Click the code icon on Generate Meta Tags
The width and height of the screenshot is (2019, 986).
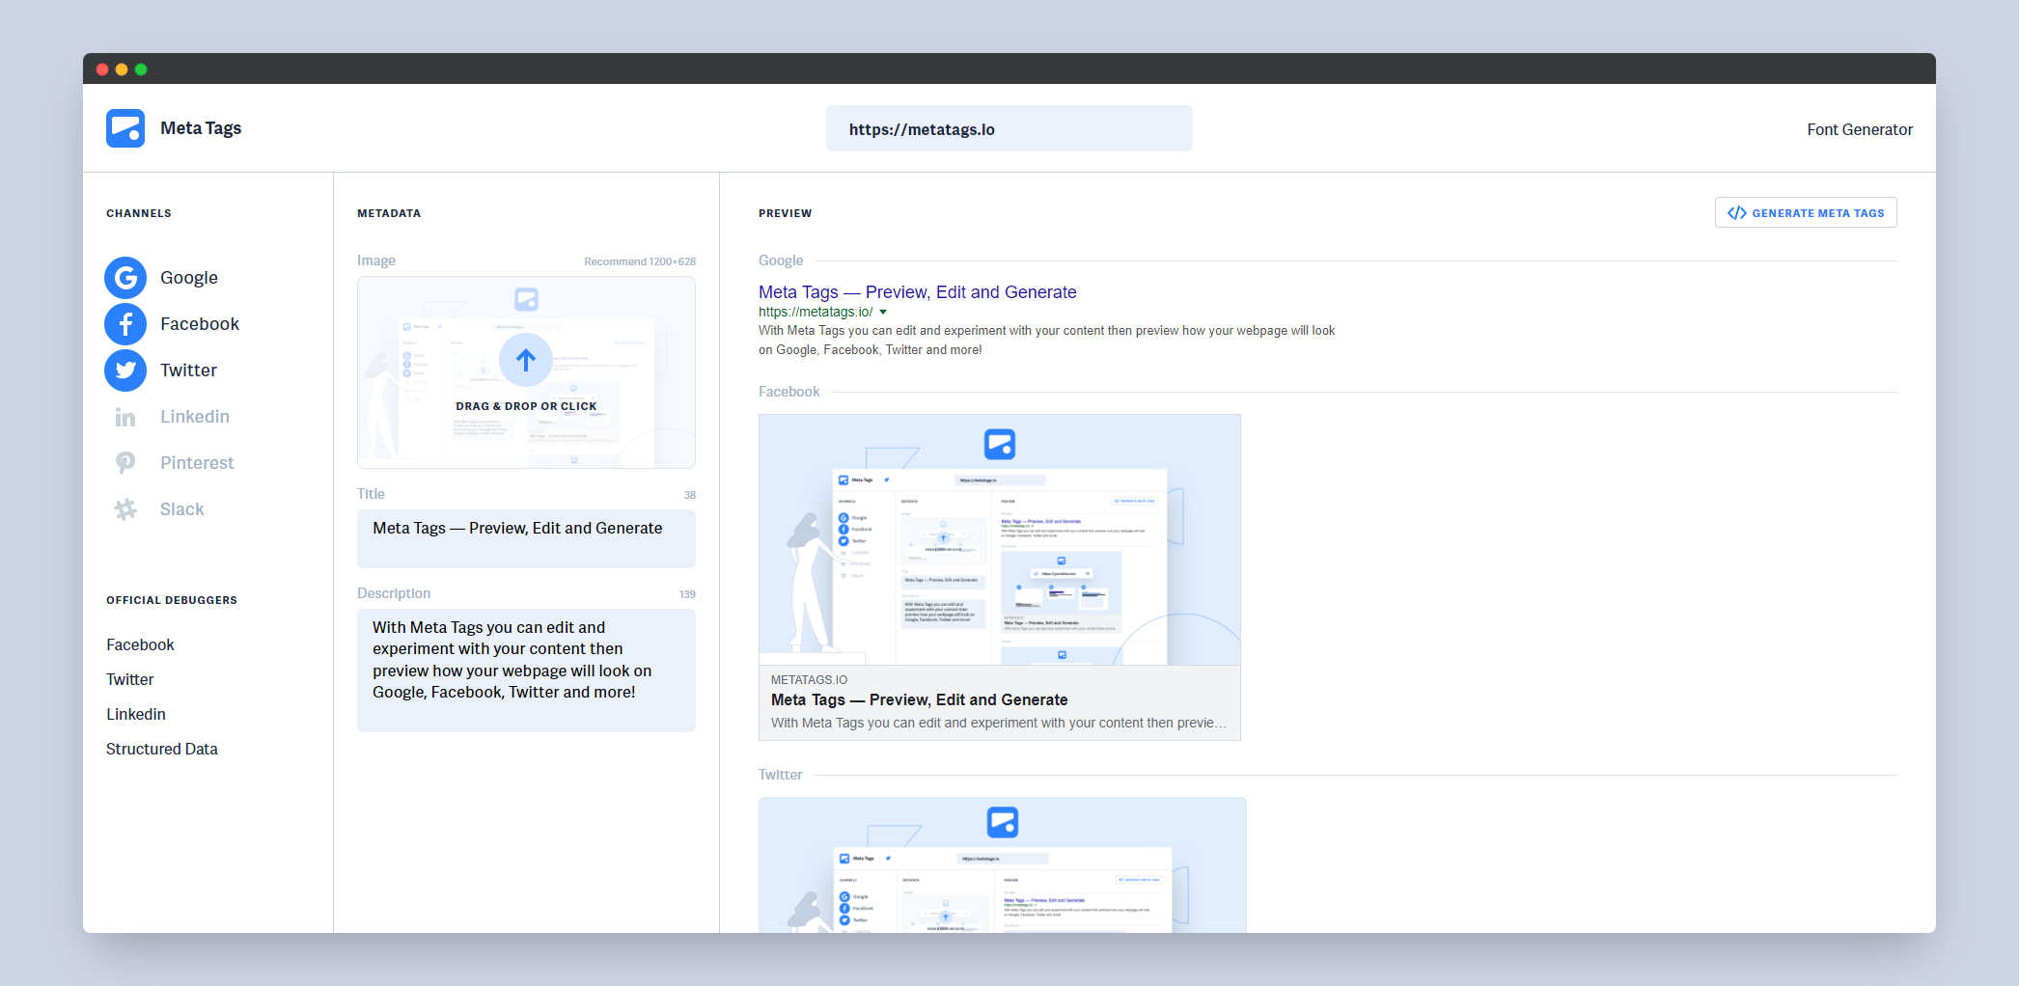1737,212
